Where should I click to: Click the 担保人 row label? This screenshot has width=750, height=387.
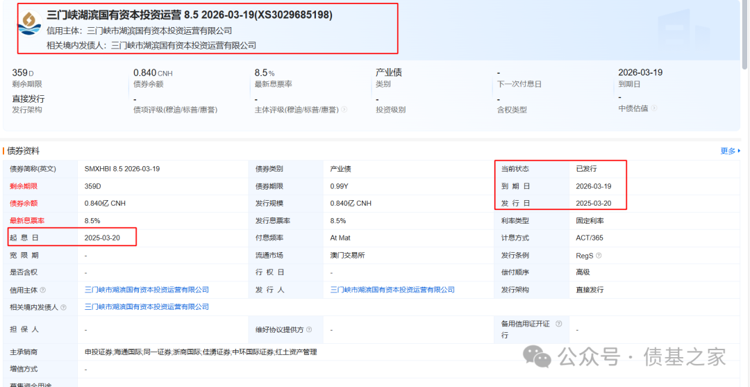pos(24,329)
